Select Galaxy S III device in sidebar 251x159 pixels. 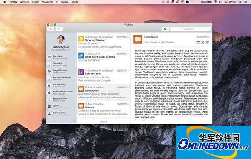tap(61, 64)
